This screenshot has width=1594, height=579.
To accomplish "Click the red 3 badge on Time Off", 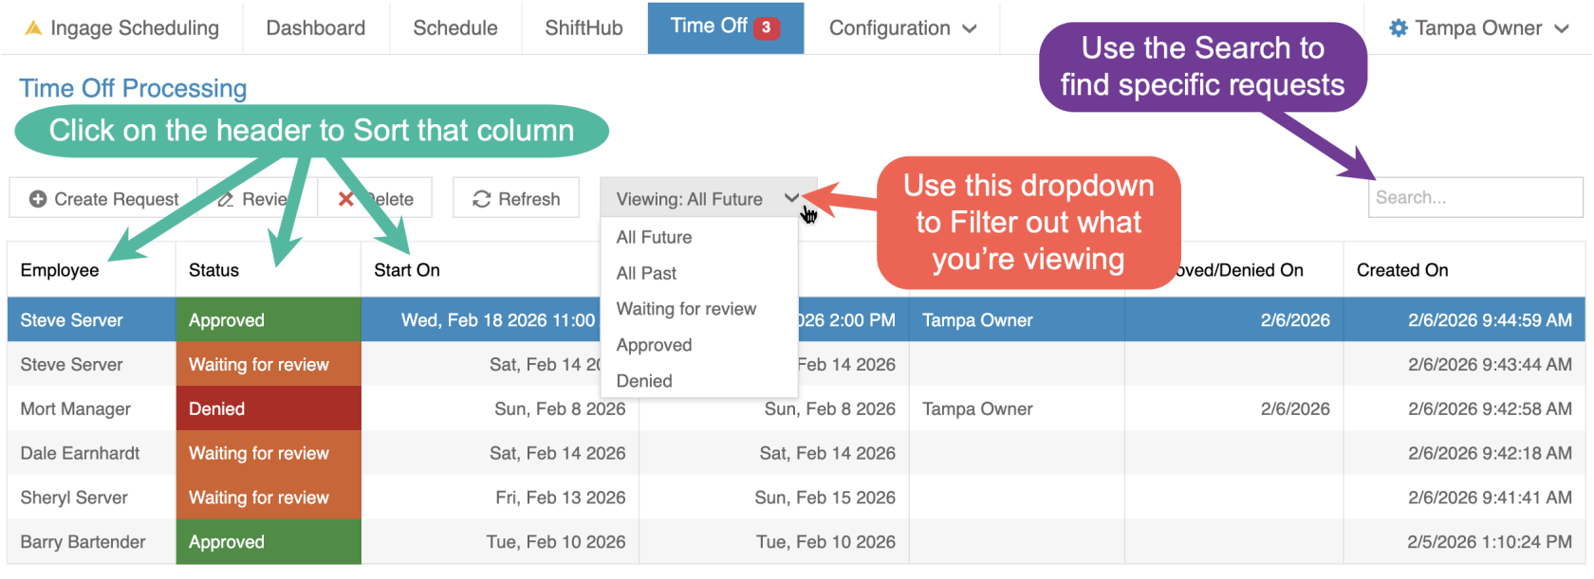I will (766, 27).
